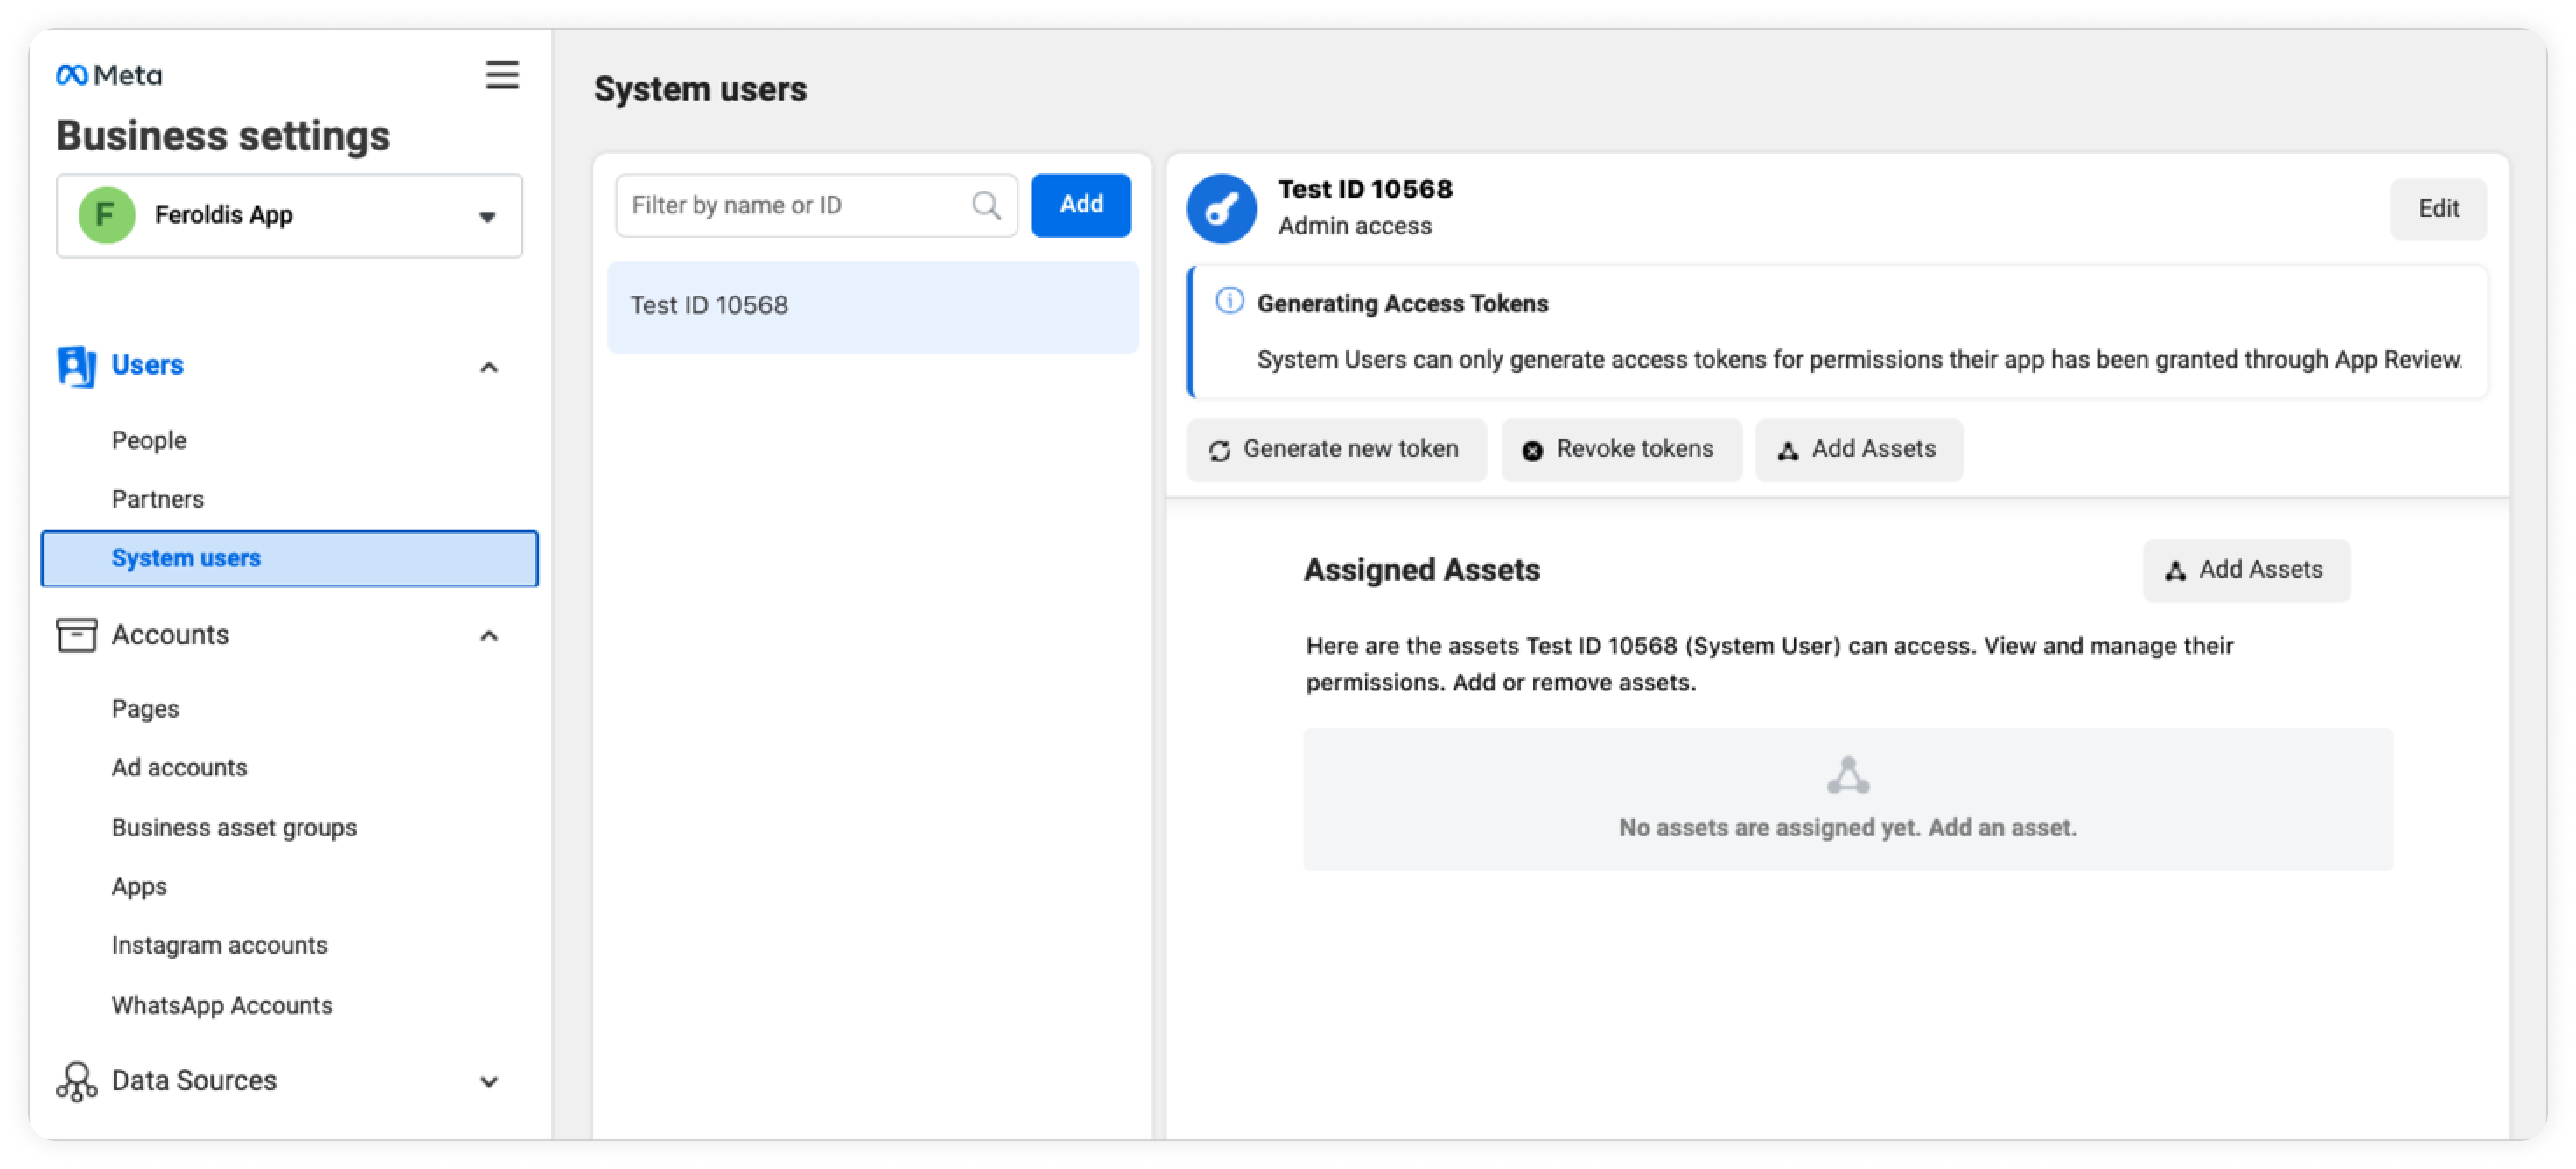2576x1169 pixels.
Task: Click the blue key avatar icon
Action: tap(1221, 209)
